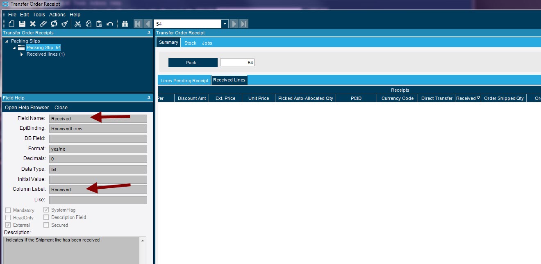Close the Field Help panel via Close

click(61, 108)
